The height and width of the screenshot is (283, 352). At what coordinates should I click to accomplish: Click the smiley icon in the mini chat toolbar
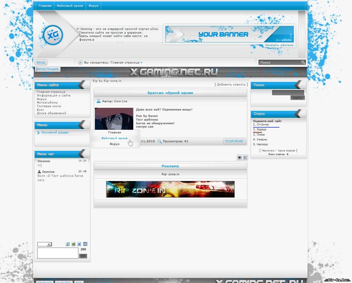pyautogui.click(x=74, y=244)
